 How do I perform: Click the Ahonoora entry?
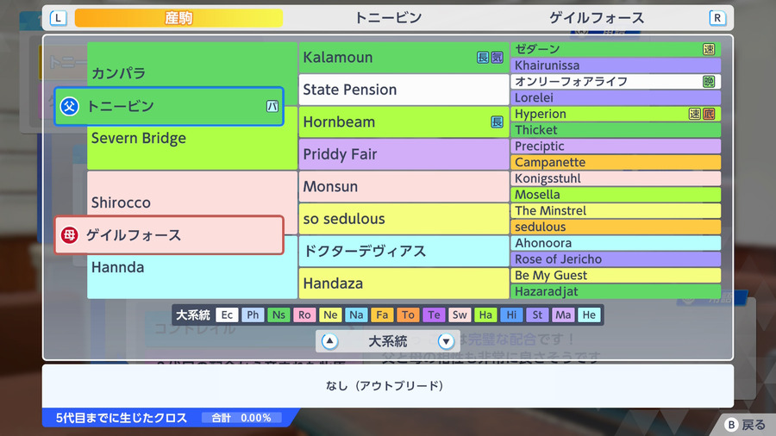616,243
